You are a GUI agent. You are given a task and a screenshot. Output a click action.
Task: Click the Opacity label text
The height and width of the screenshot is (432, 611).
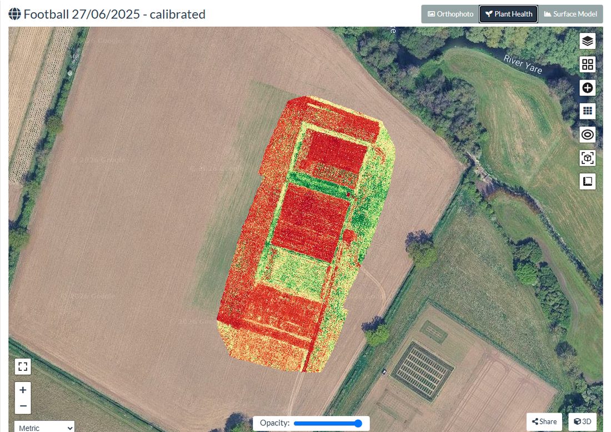point(275,423)
